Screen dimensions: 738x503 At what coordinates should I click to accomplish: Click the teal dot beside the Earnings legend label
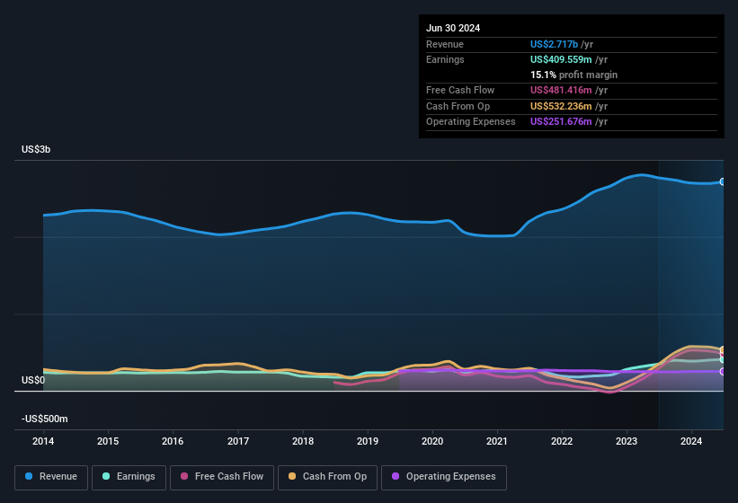106,477
